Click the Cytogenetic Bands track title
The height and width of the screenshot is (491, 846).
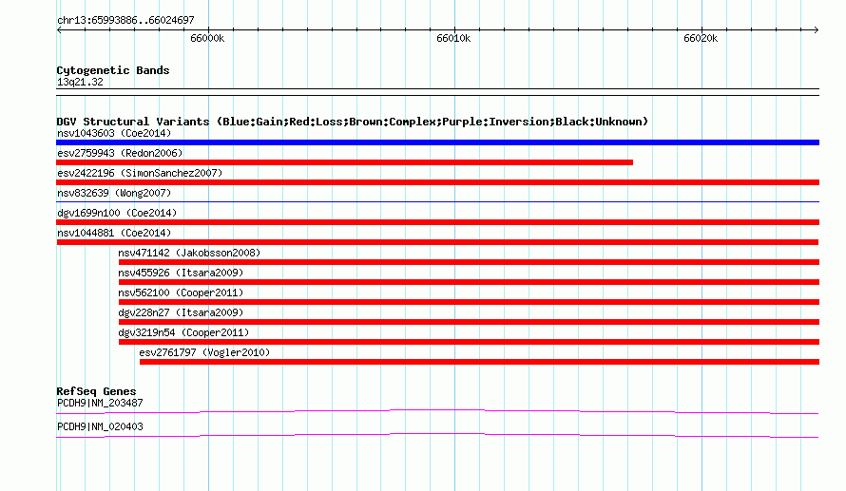tap(113, 70)
